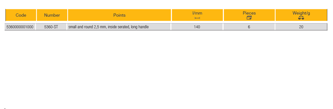Image resolution: width=333 pixels, height=109 pixels.
Task: Click the Code column header
Action: pyautogui.click(x=21, y=15)
